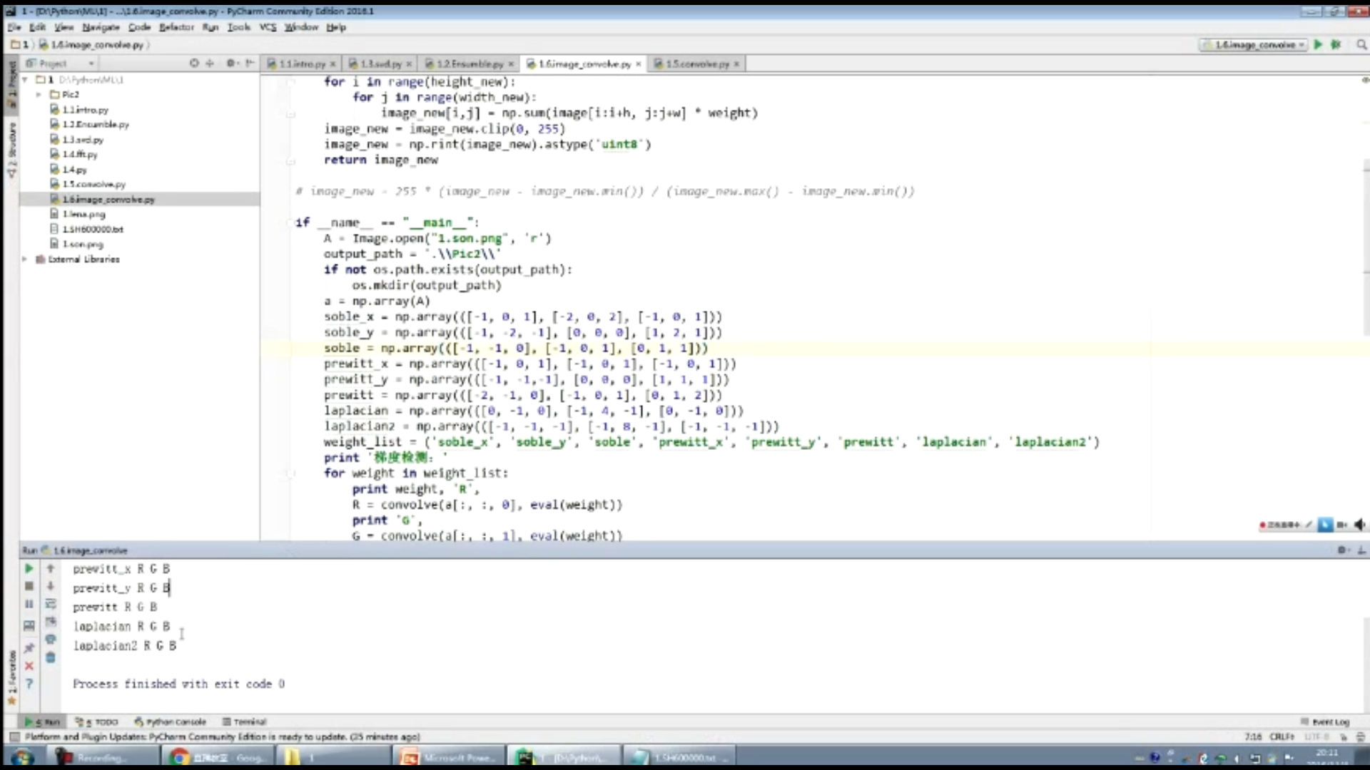Hide the Run panel
The height and width of the screenshot is (770, 1370).
click(x=1361, y=550)
